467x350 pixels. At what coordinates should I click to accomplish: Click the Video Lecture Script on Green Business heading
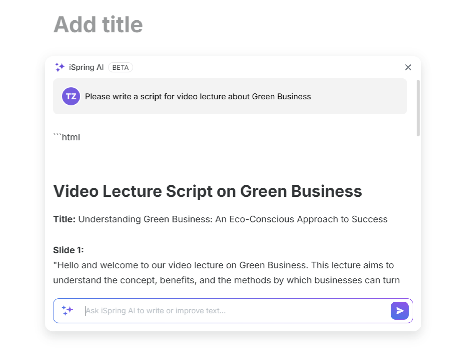[208, 191]
